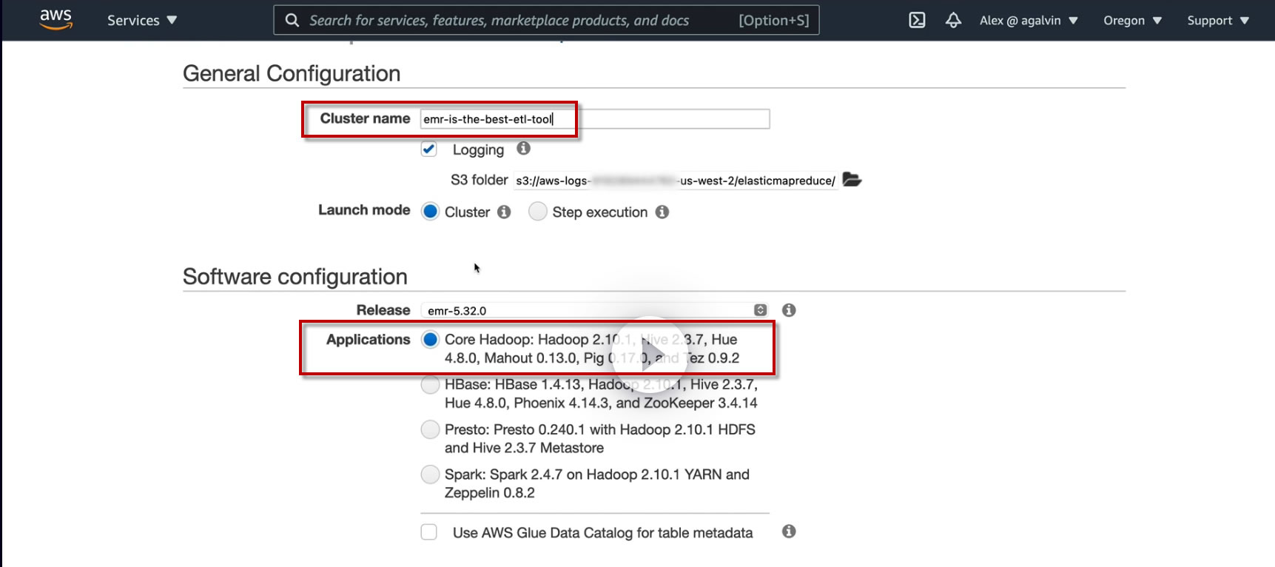Viewport: 1275px width, 567px height.
Task: Click info icon beside Step execution
Action: point(662,212)
